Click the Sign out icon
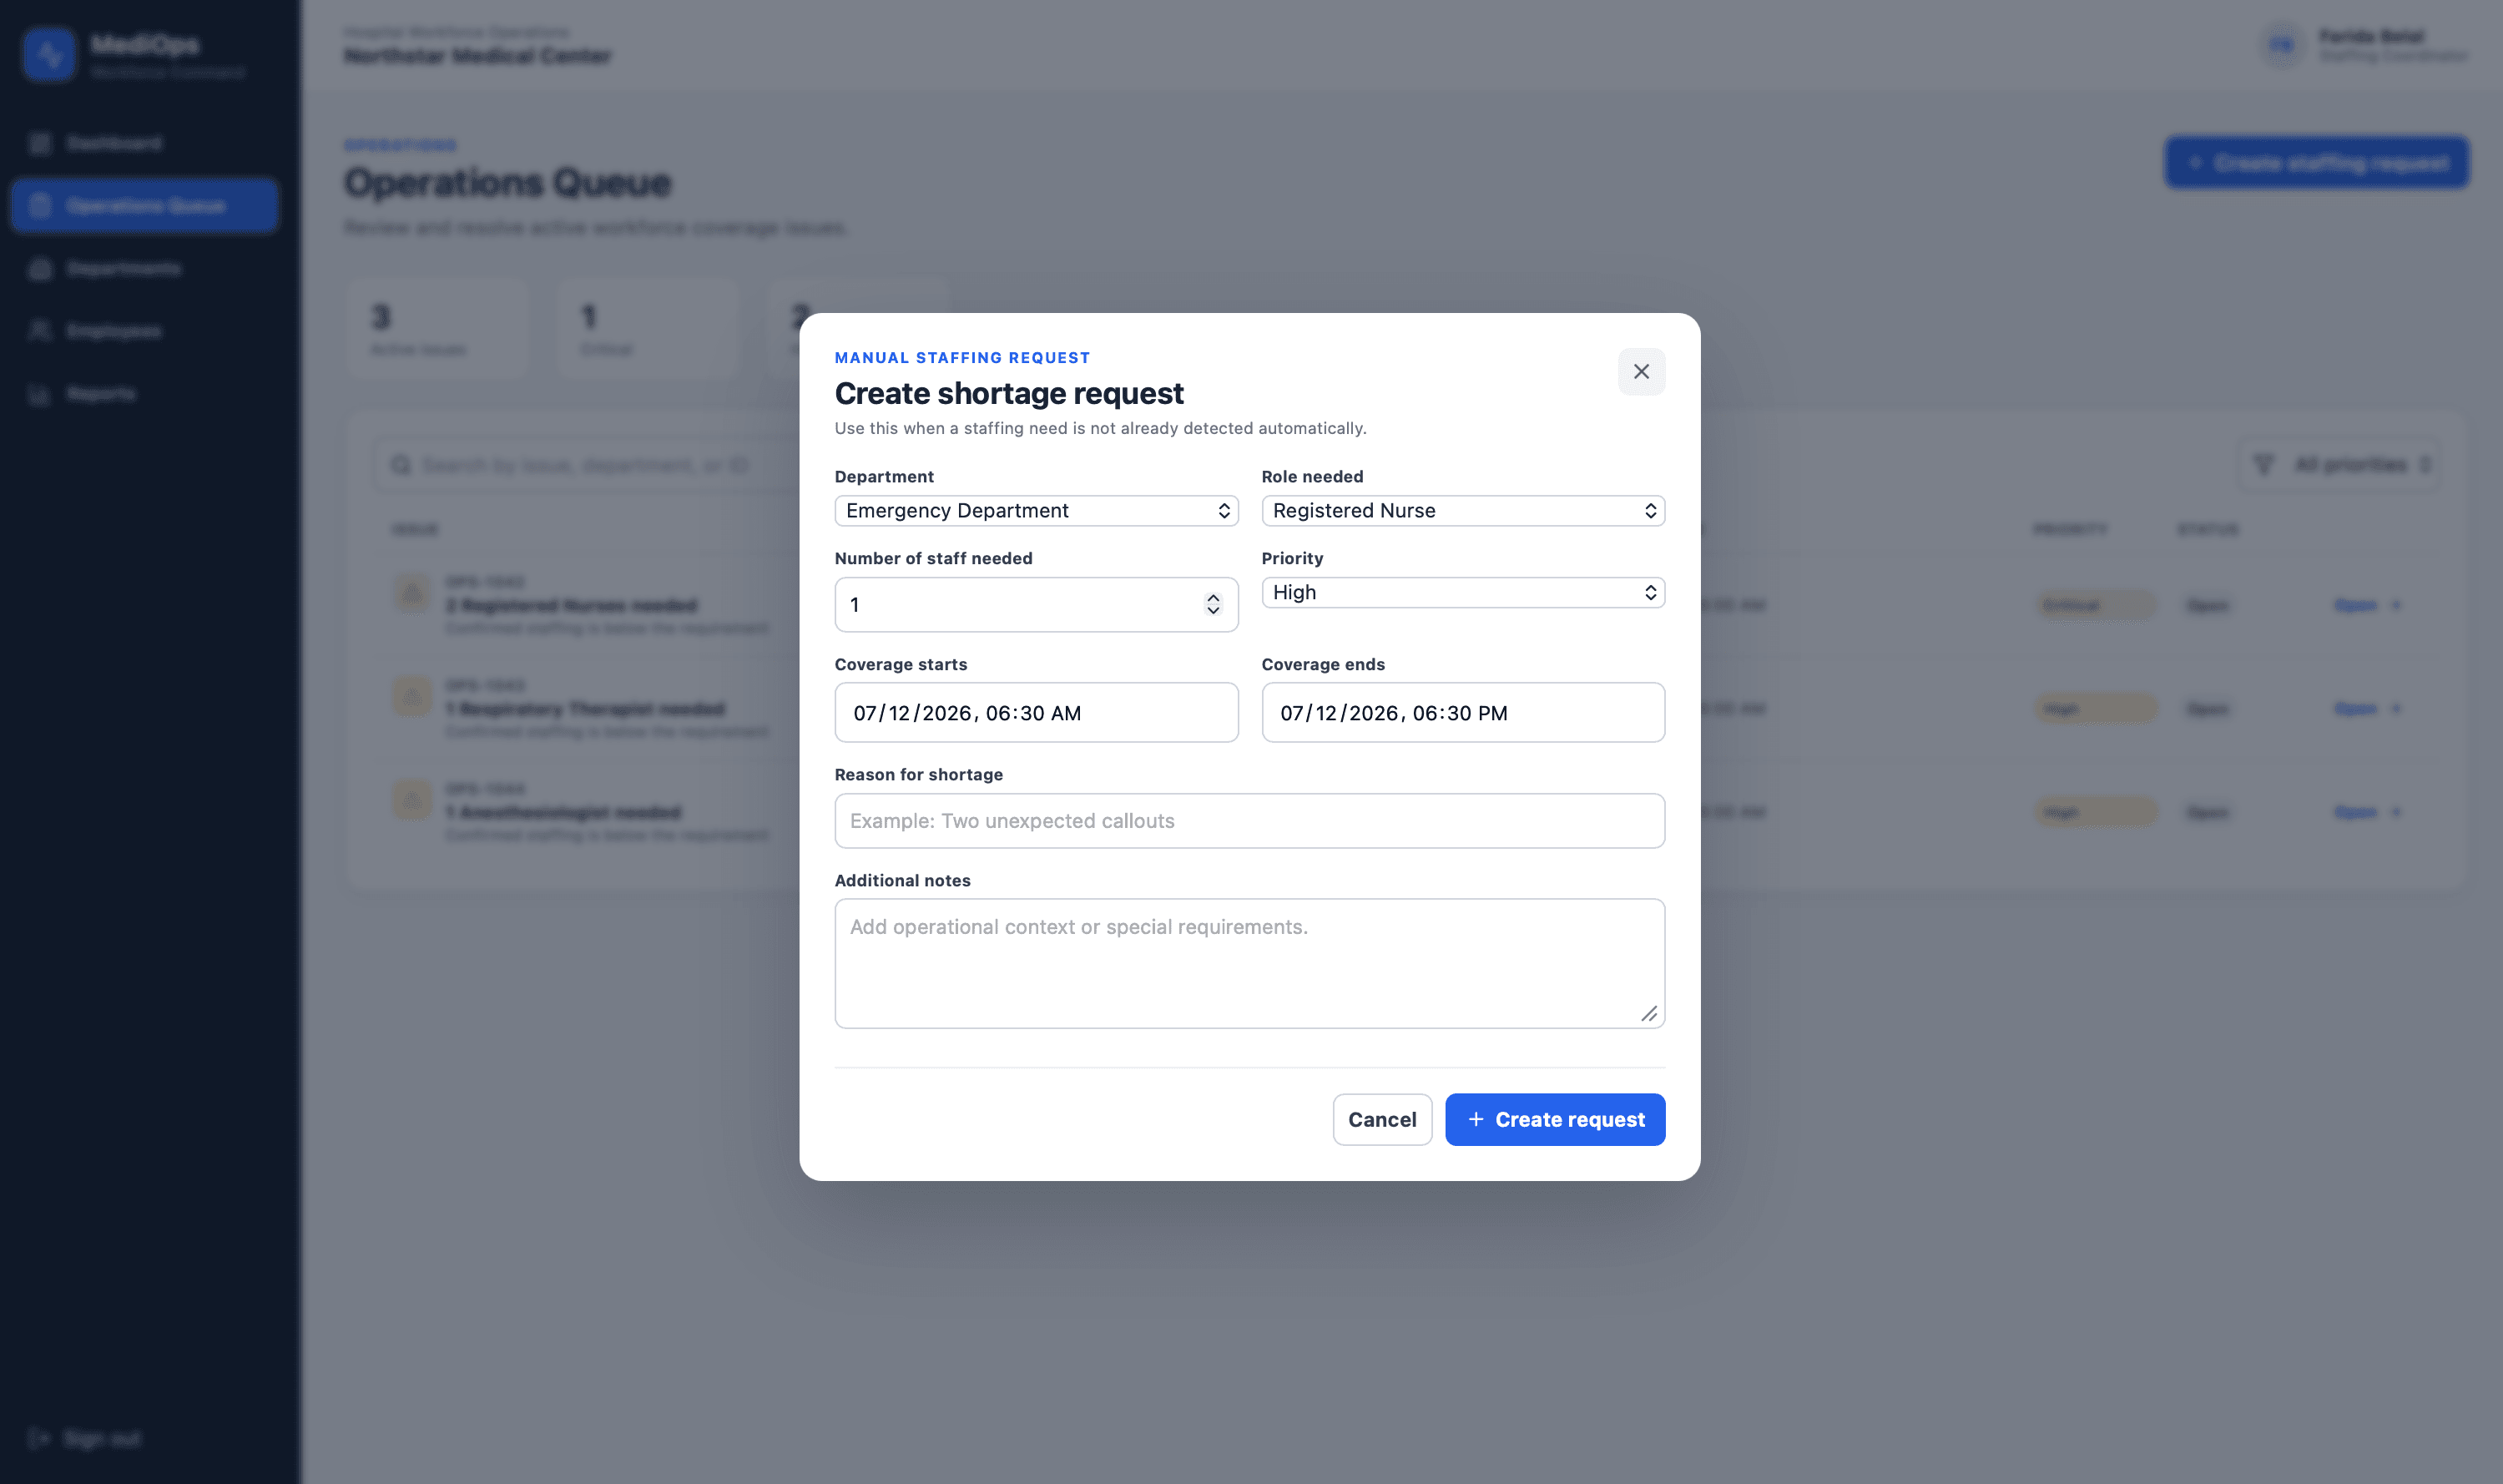Image resolution: width=2503 pixels, height=1484 pixels. tap(39, 1438)
